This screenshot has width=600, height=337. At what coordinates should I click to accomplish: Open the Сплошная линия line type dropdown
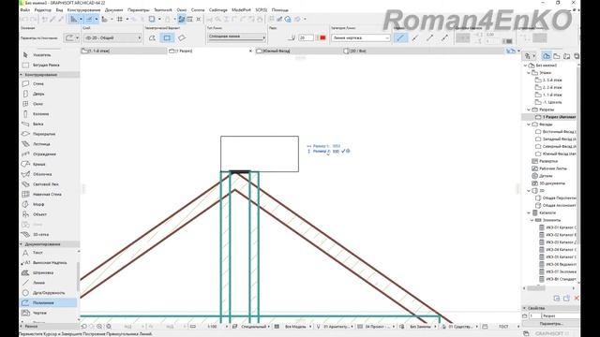237,37
